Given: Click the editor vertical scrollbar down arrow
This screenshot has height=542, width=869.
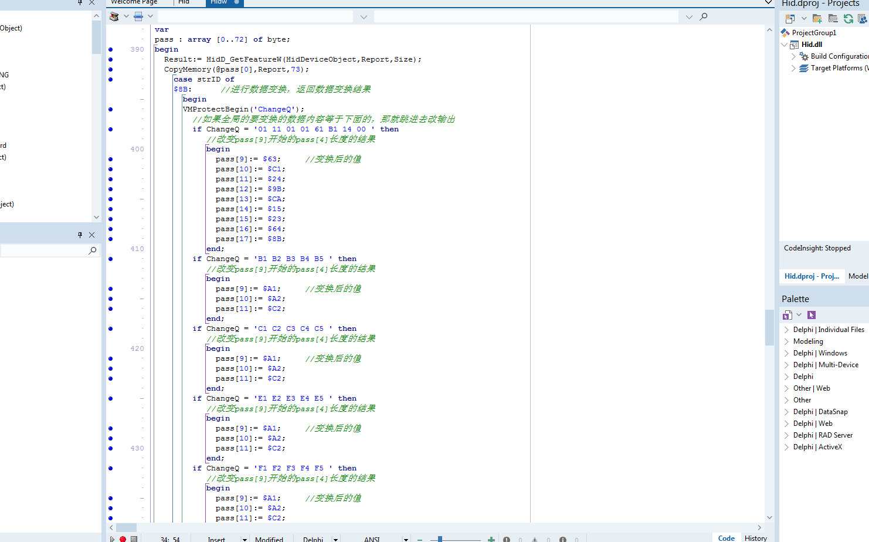Looking at the screenshot, I should (x=770, y=517).
